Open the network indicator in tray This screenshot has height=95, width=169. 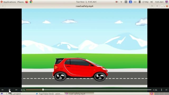(x=121, y=2)
